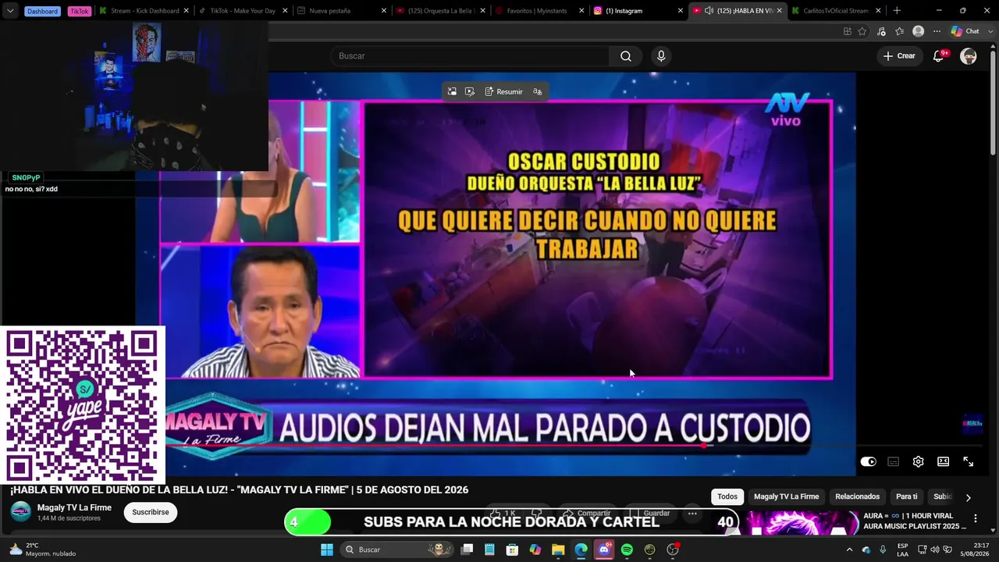Subscribe with the Suscribirse button
Screen dimensions: 999x562
(x=151, y=512)
